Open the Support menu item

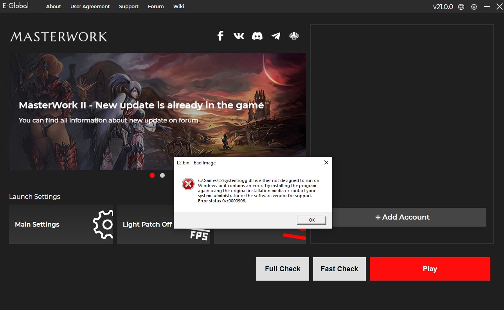[x=129, y=7]
